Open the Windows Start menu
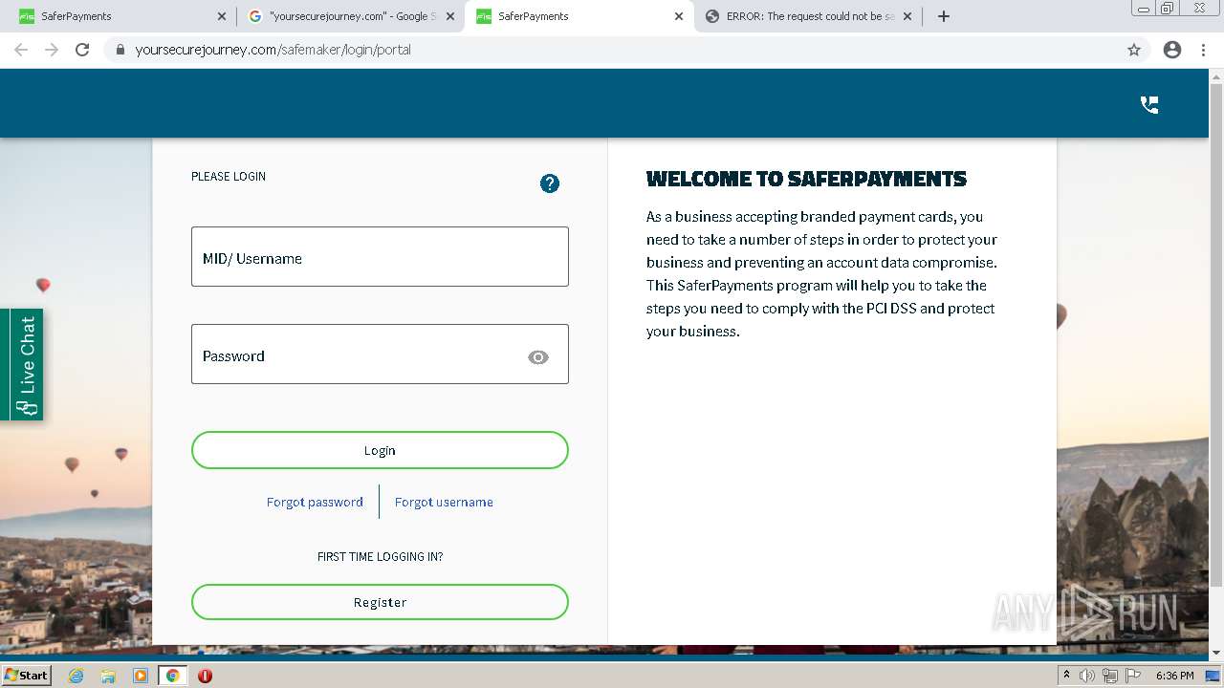The width and height of the screenshot is (1224, 688). [26, 675]
